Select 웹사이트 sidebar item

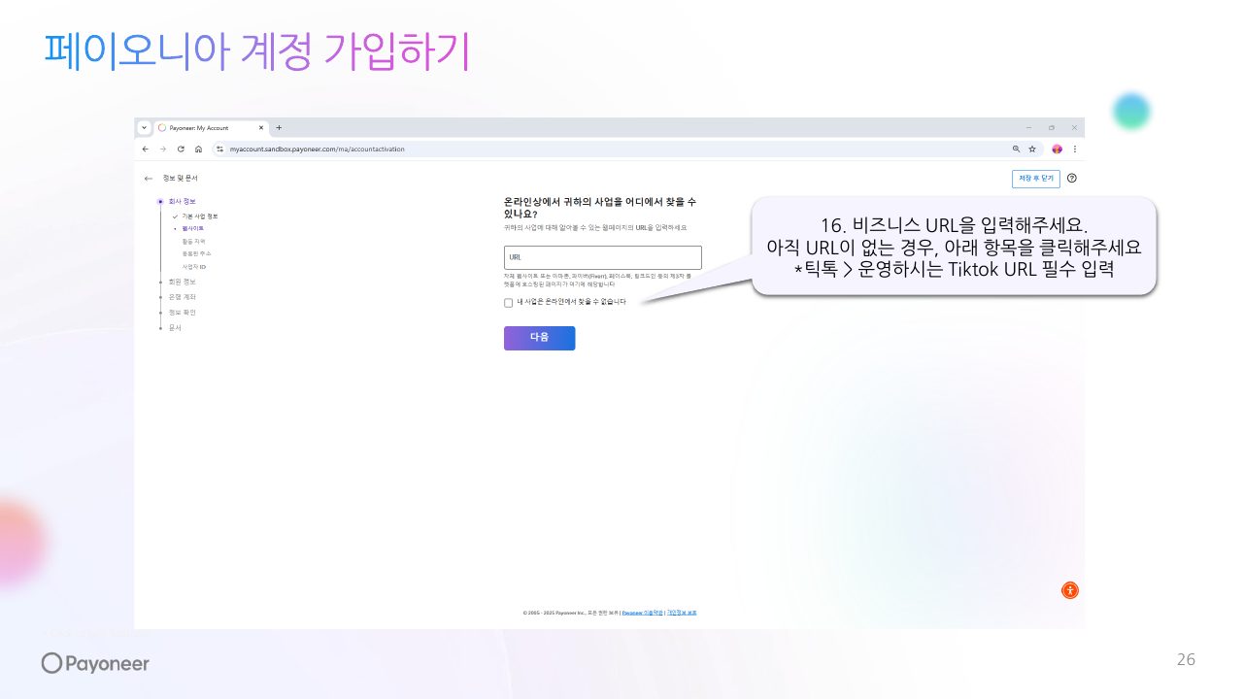coord(192,228)
